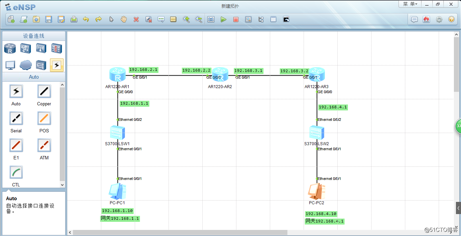The image size is (461, 236).
Task: Click the 192.168.4.10 label
Action: (x=321, y=214)
